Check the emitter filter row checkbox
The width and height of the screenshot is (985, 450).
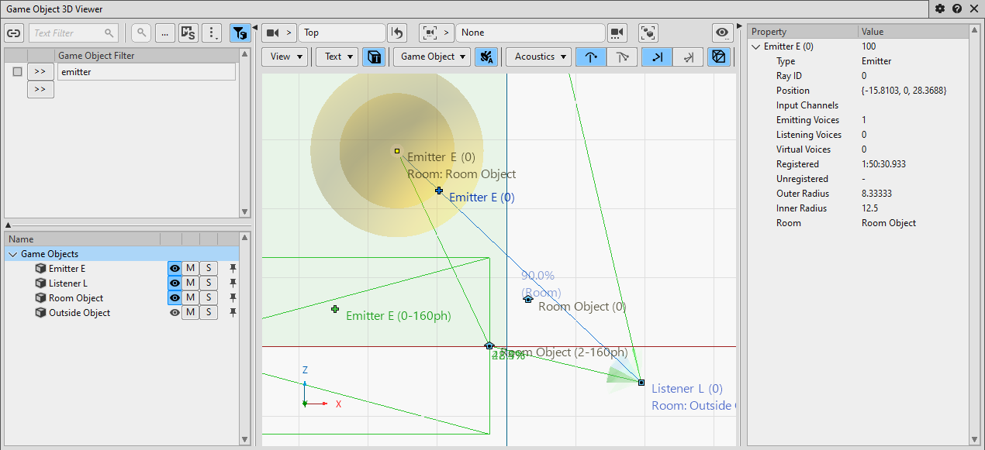(17, 72)
